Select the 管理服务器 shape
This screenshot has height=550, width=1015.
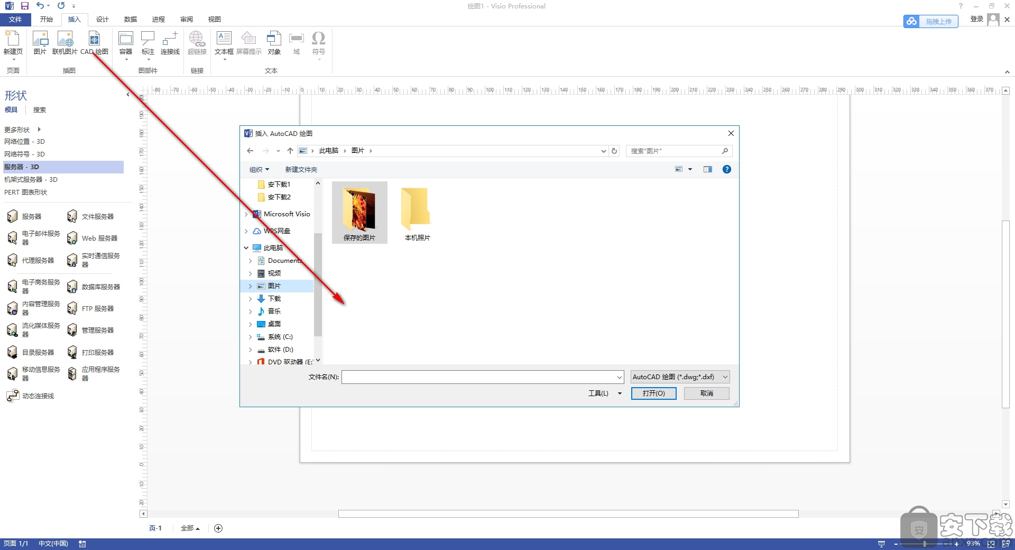click(90, 330)
